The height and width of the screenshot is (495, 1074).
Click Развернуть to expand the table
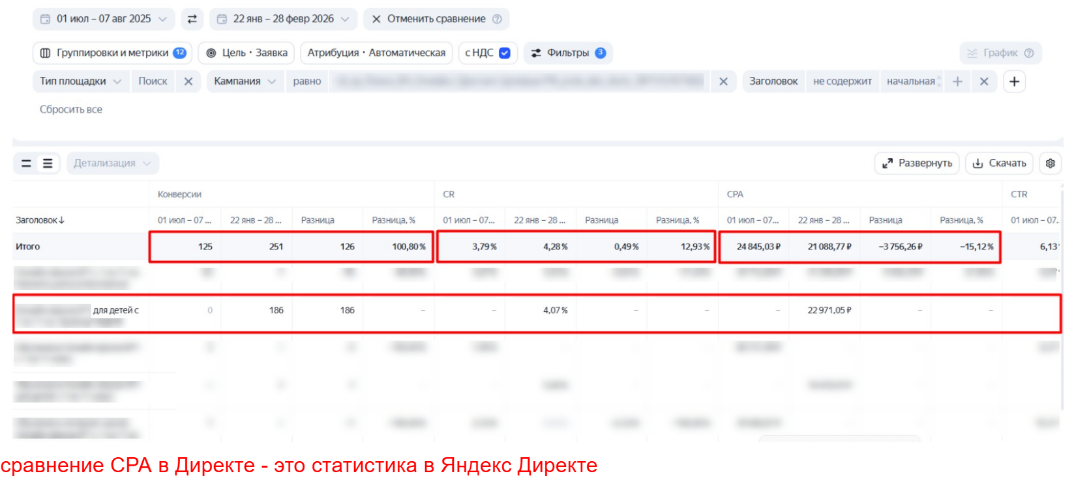pyautogui.click(x=917, y=163)
